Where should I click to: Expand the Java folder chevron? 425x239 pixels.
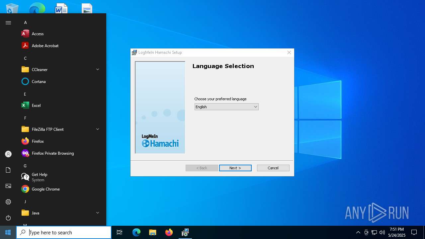[98, 213]
